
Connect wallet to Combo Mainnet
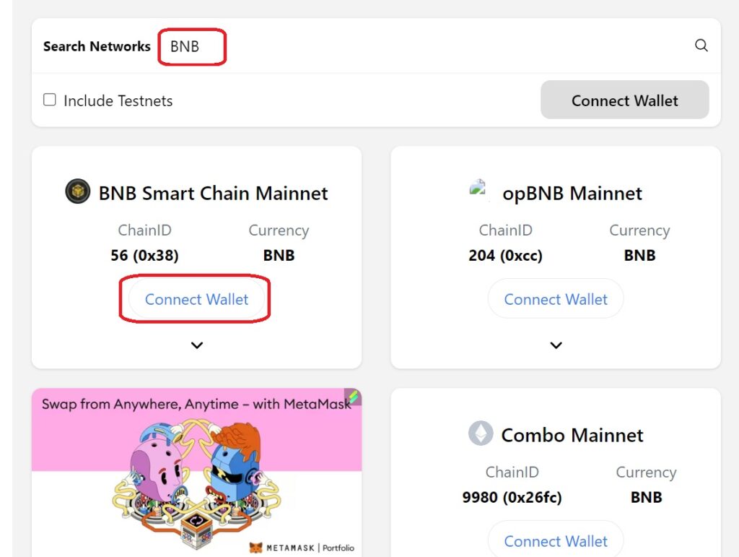556,540
